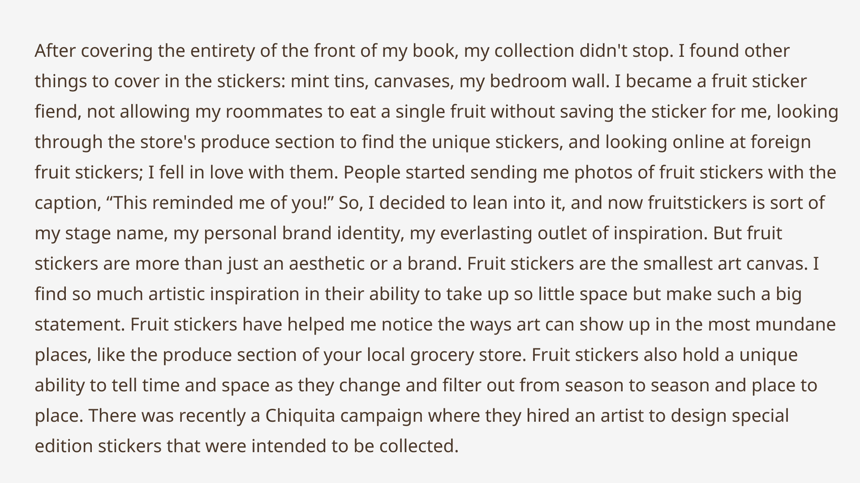Click the word "fiend" in third line
Screen dimensions: 860x483
pos(58,112)
